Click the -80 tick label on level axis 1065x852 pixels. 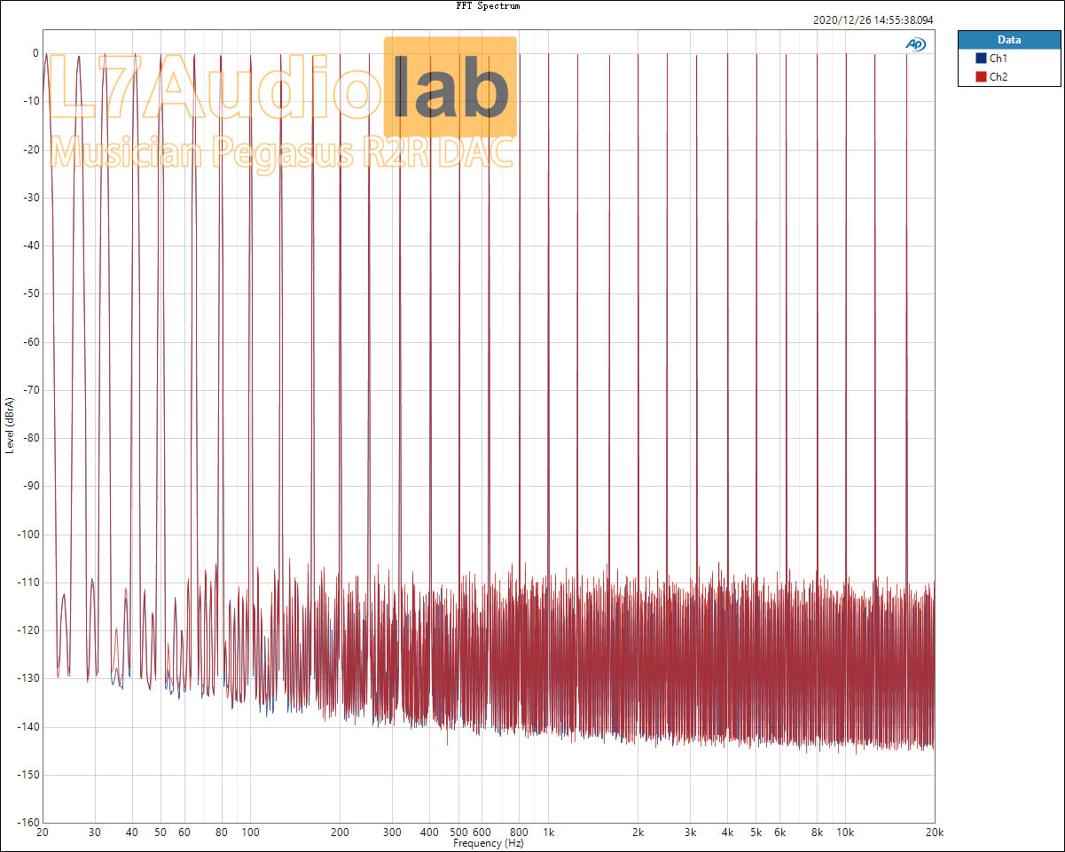pos(29,438)
